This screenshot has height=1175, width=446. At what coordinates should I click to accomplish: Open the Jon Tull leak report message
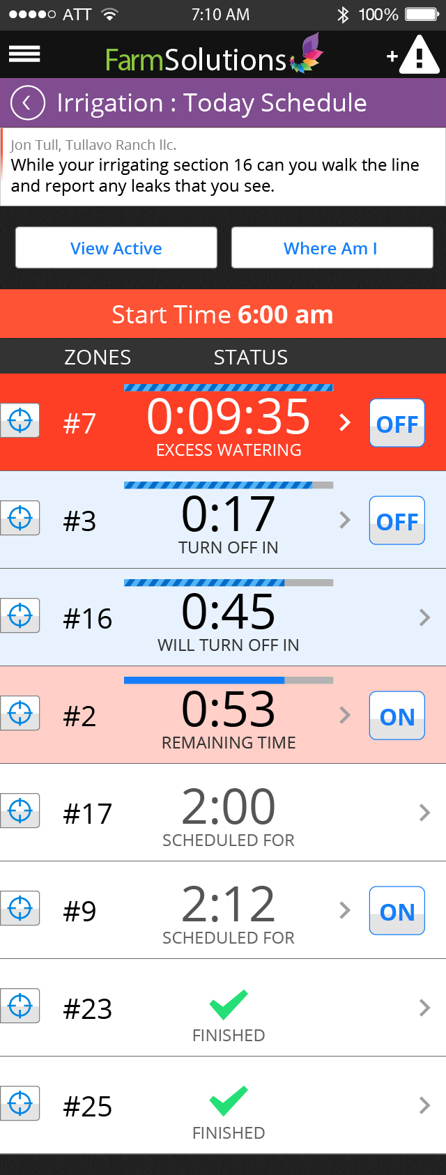click(223, 167)
